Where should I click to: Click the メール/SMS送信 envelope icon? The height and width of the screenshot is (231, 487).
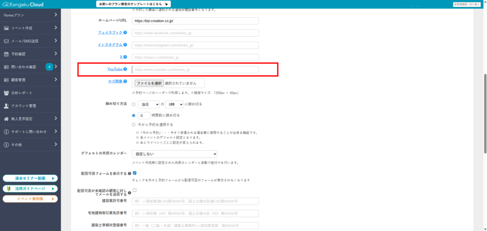click(6, 41)
